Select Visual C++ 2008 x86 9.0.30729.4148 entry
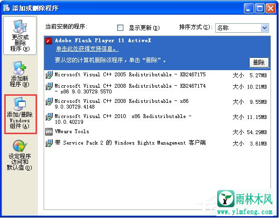This screenshot has height=218, width=279. [x=158, y=104]
